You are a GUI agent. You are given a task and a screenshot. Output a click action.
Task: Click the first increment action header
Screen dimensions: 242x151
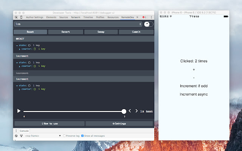[84, 56]
